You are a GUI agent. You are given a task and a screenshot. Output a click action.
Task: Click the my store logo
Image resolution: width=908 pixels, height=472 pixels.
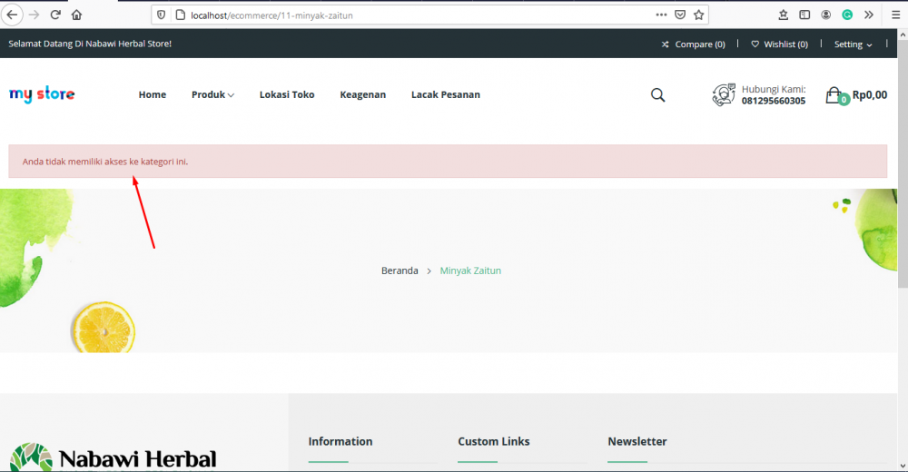42,93
